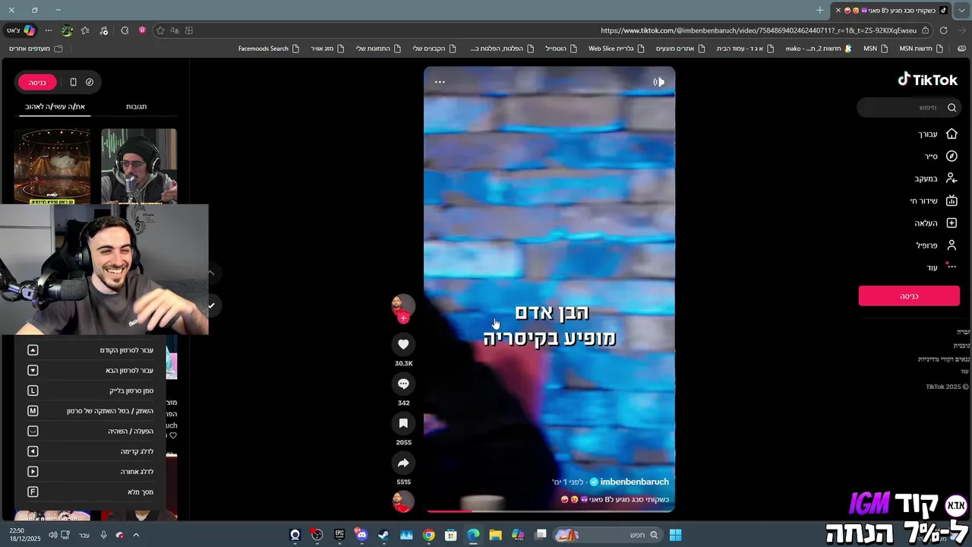Open Steam from the taskbar
This screenshot has height=547, width=972.
(383, 535)
